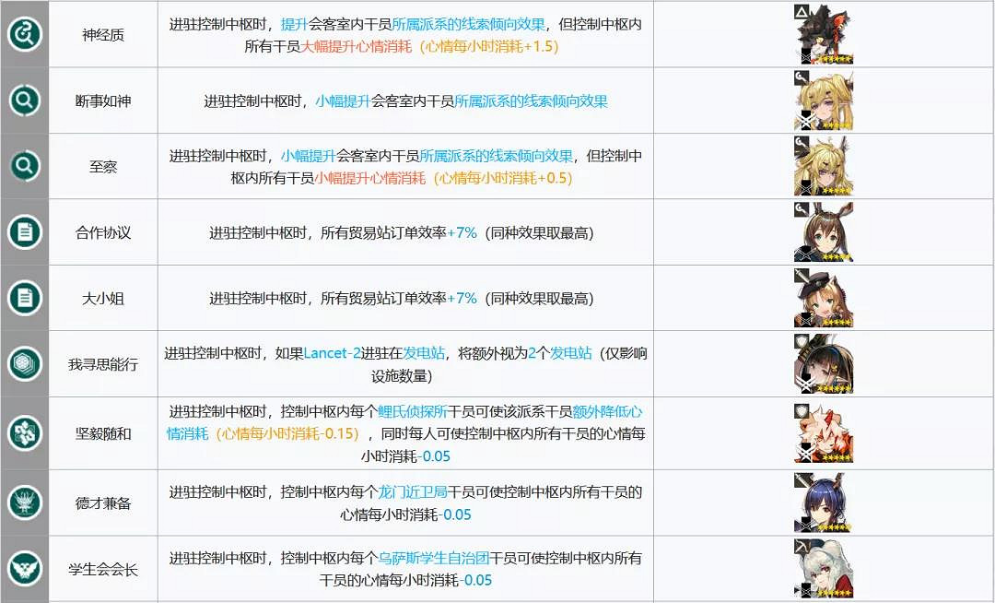This screenshot has height=603, width=995.
Task: Click the 大小姐 document skill icon
Action: coord(24,298)
